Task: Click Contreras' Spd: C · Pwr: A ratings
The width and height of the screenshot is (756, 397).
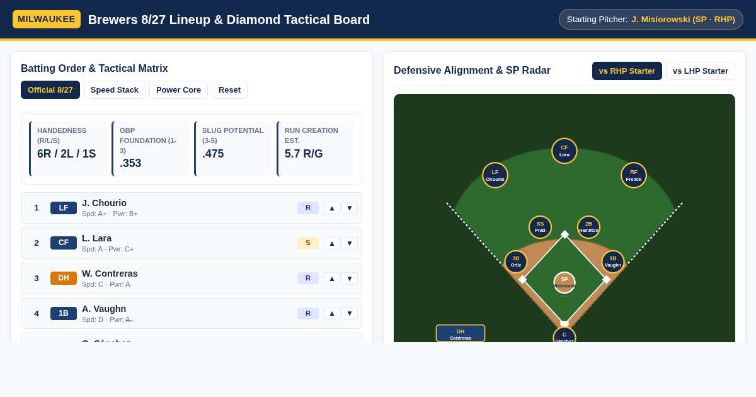Action: [x=106, y=284]
